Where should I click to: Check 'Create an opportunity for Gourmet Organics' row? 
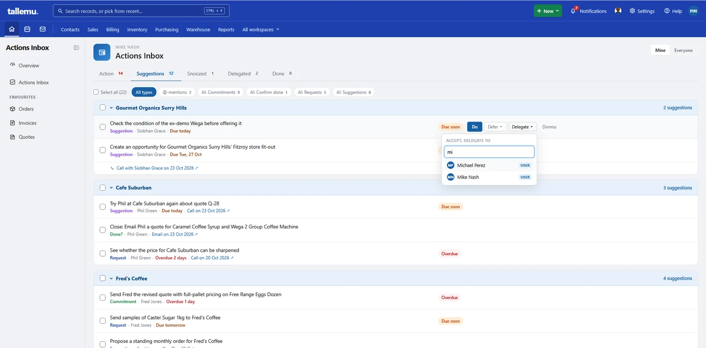pos(103,150)
